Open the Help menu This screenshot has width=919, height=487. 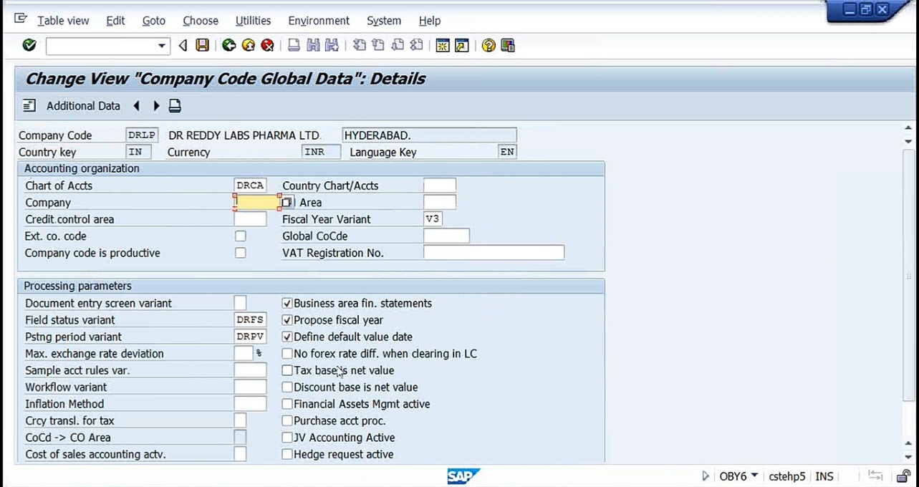[430, 20]
